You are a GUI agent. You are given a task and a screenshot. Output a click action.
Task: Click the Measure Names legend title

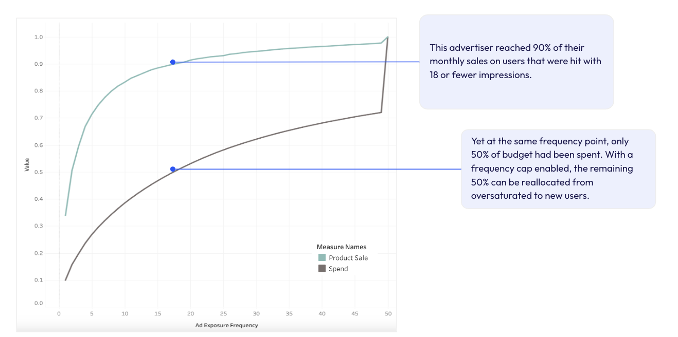[342, 247]
